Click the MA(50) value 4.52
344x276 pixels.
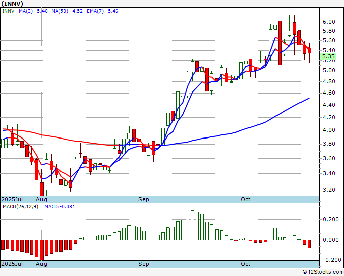(77, 11)
